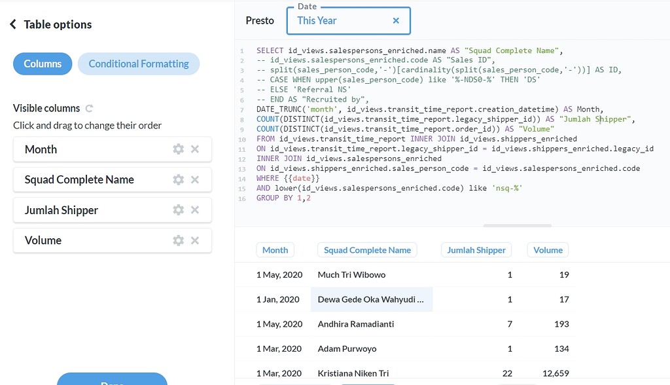This screenshot has height=385, width=670.
Task: Open settings for the Month column
Action: [178, 149]
